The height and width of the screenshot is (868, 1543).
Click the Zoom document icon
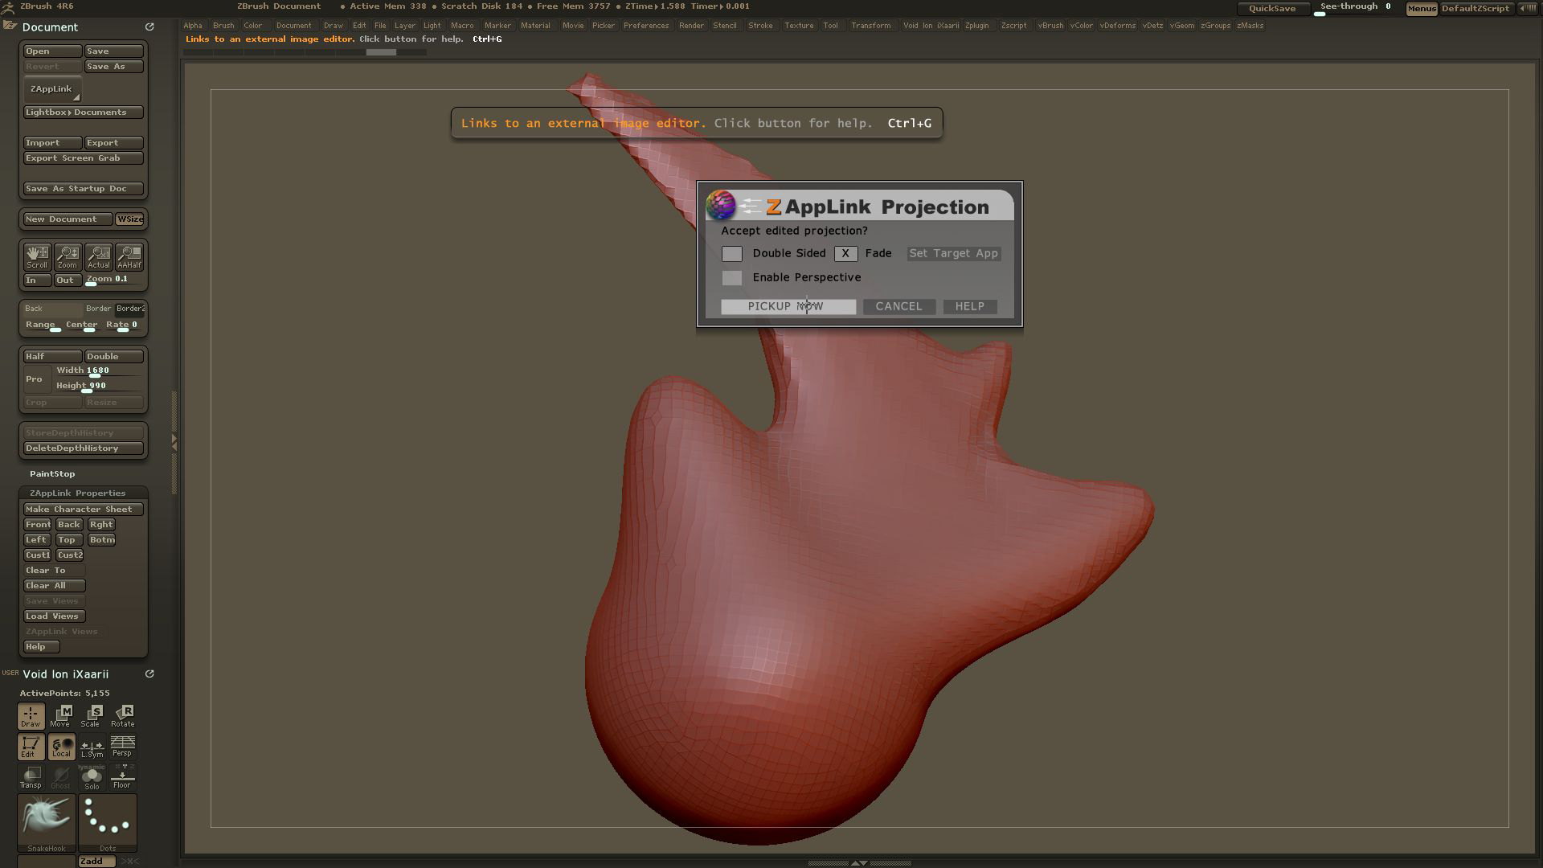pyautogui.click(x=68, y=257)
